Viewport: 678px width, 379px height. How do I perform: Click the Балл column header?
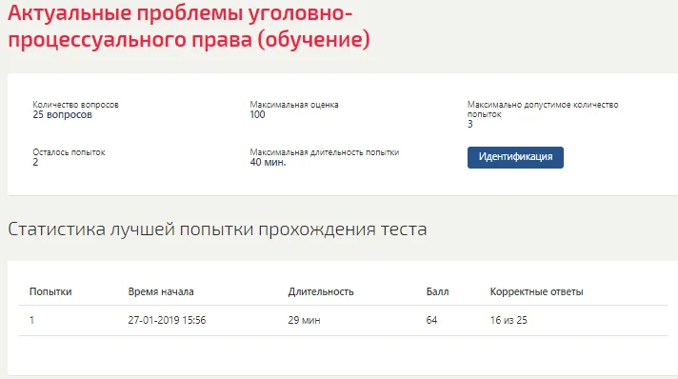(438, 291)
